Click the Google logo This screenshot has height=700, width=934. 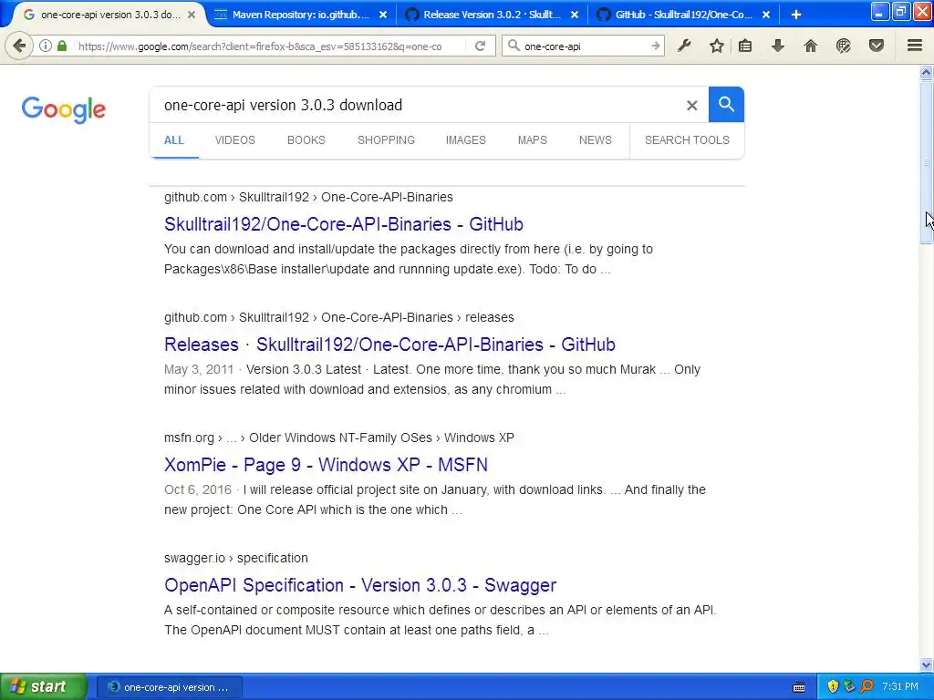click(64, 109)
